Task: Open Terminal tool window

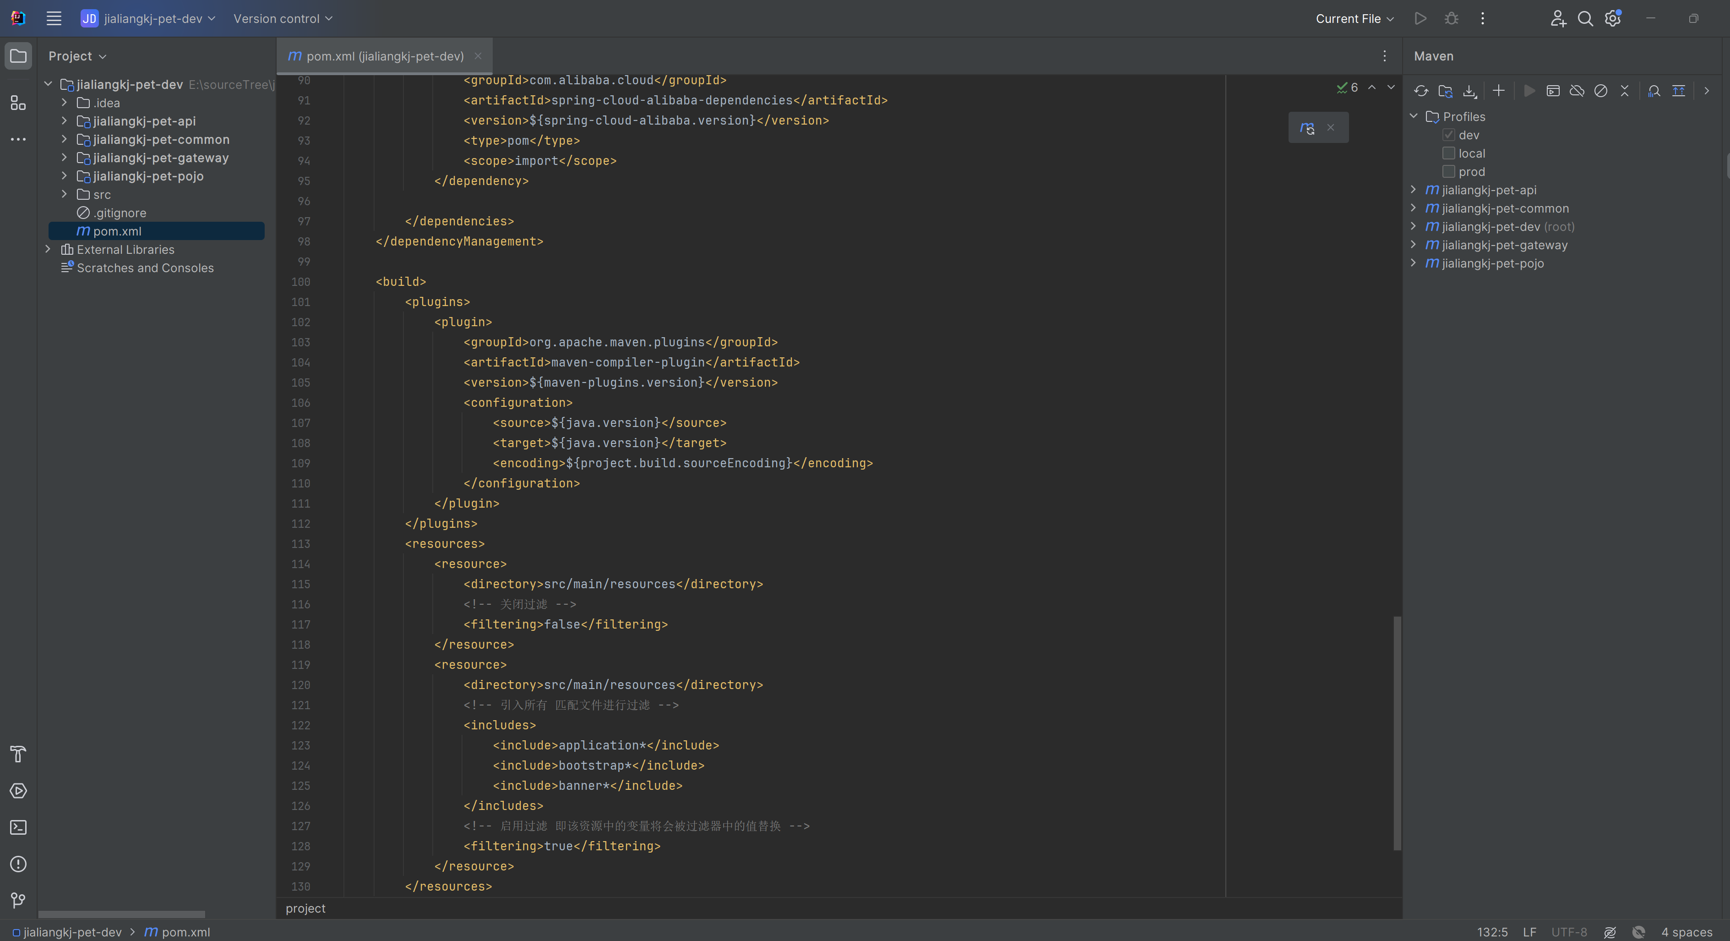Action: (x=18, y=827)
